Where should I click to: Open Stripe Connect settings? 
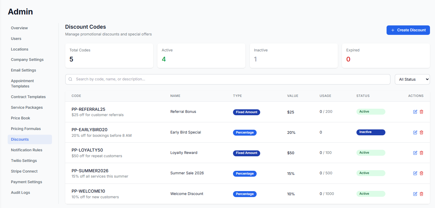pos(24,171)
